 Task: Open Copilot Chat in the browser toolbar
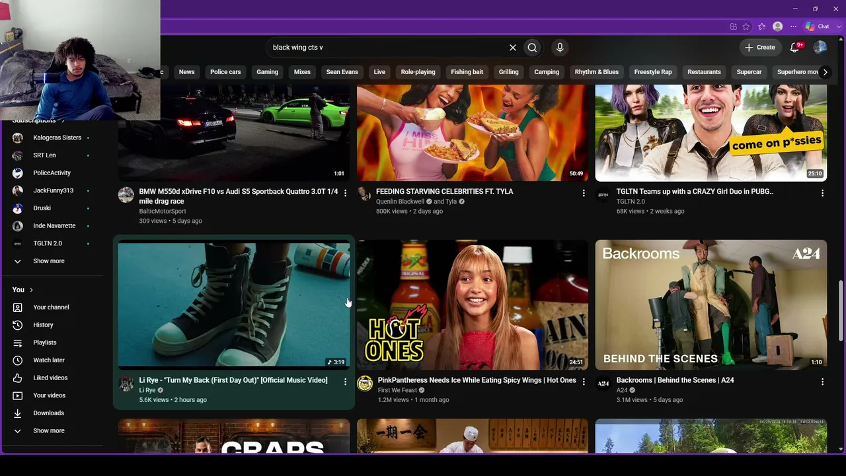point(818,26)
